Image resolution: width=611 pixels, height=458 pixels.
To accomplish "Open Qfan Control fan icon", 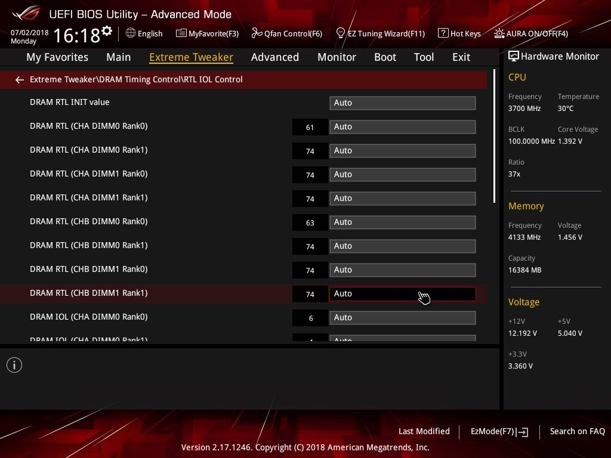I will (x=257, y=33).
